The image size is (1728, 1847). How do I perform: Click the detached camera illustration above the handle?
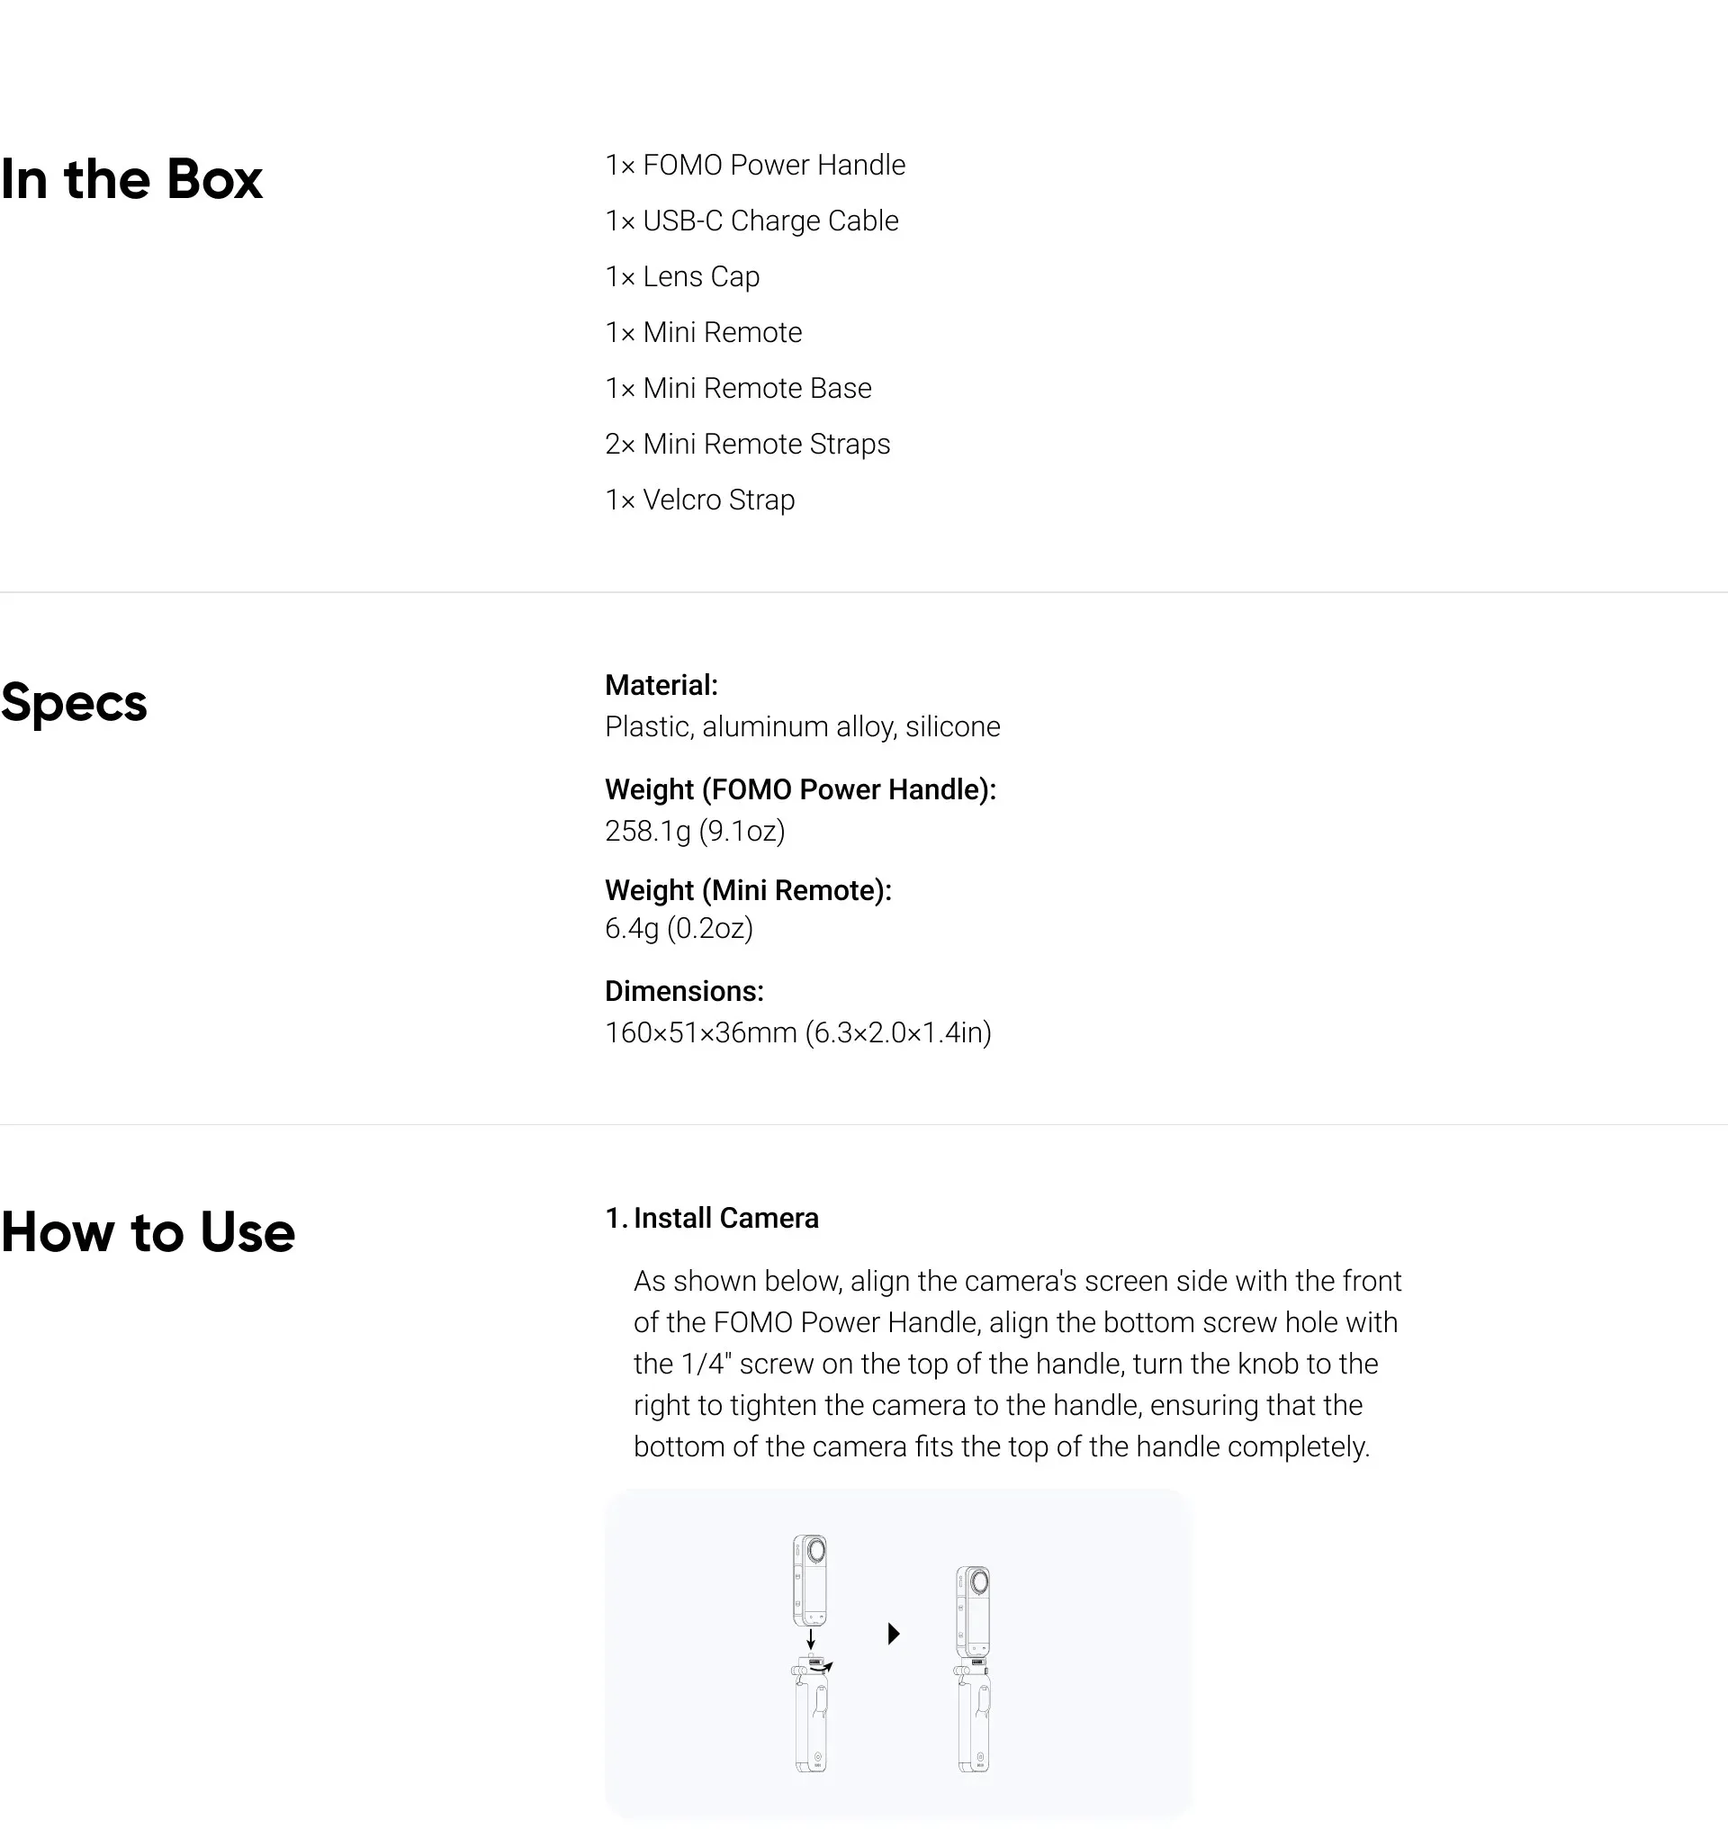click(810, 1581)
